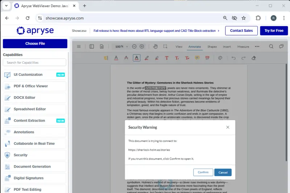Select the dashed rectangle Select tool
Viewport: 290px width, 193px height.
[x=165, y=47]
